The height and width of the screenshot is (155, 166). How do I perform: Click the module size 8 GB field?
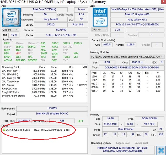click(x=107, y=62)
